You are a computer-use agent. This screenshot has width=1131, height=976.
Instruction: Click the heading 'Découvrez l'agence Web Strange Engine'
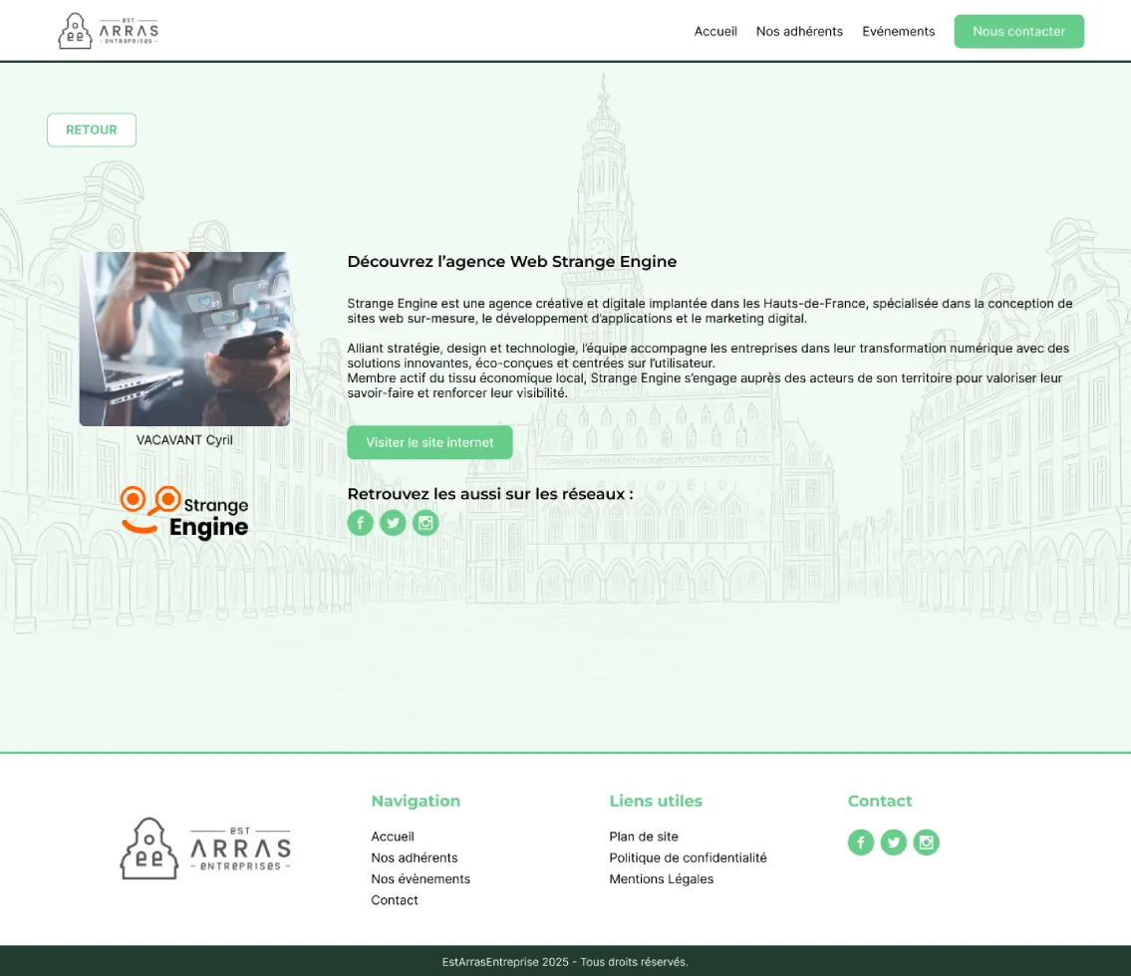512,262
